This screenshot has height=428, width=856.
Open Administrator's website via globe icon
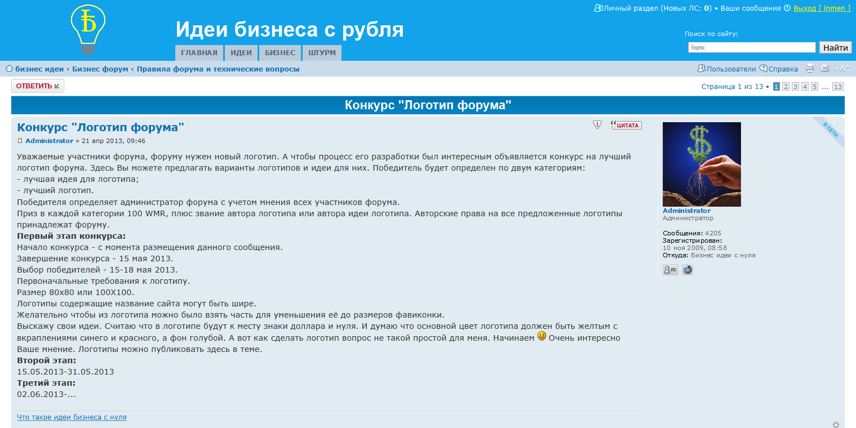688,270
